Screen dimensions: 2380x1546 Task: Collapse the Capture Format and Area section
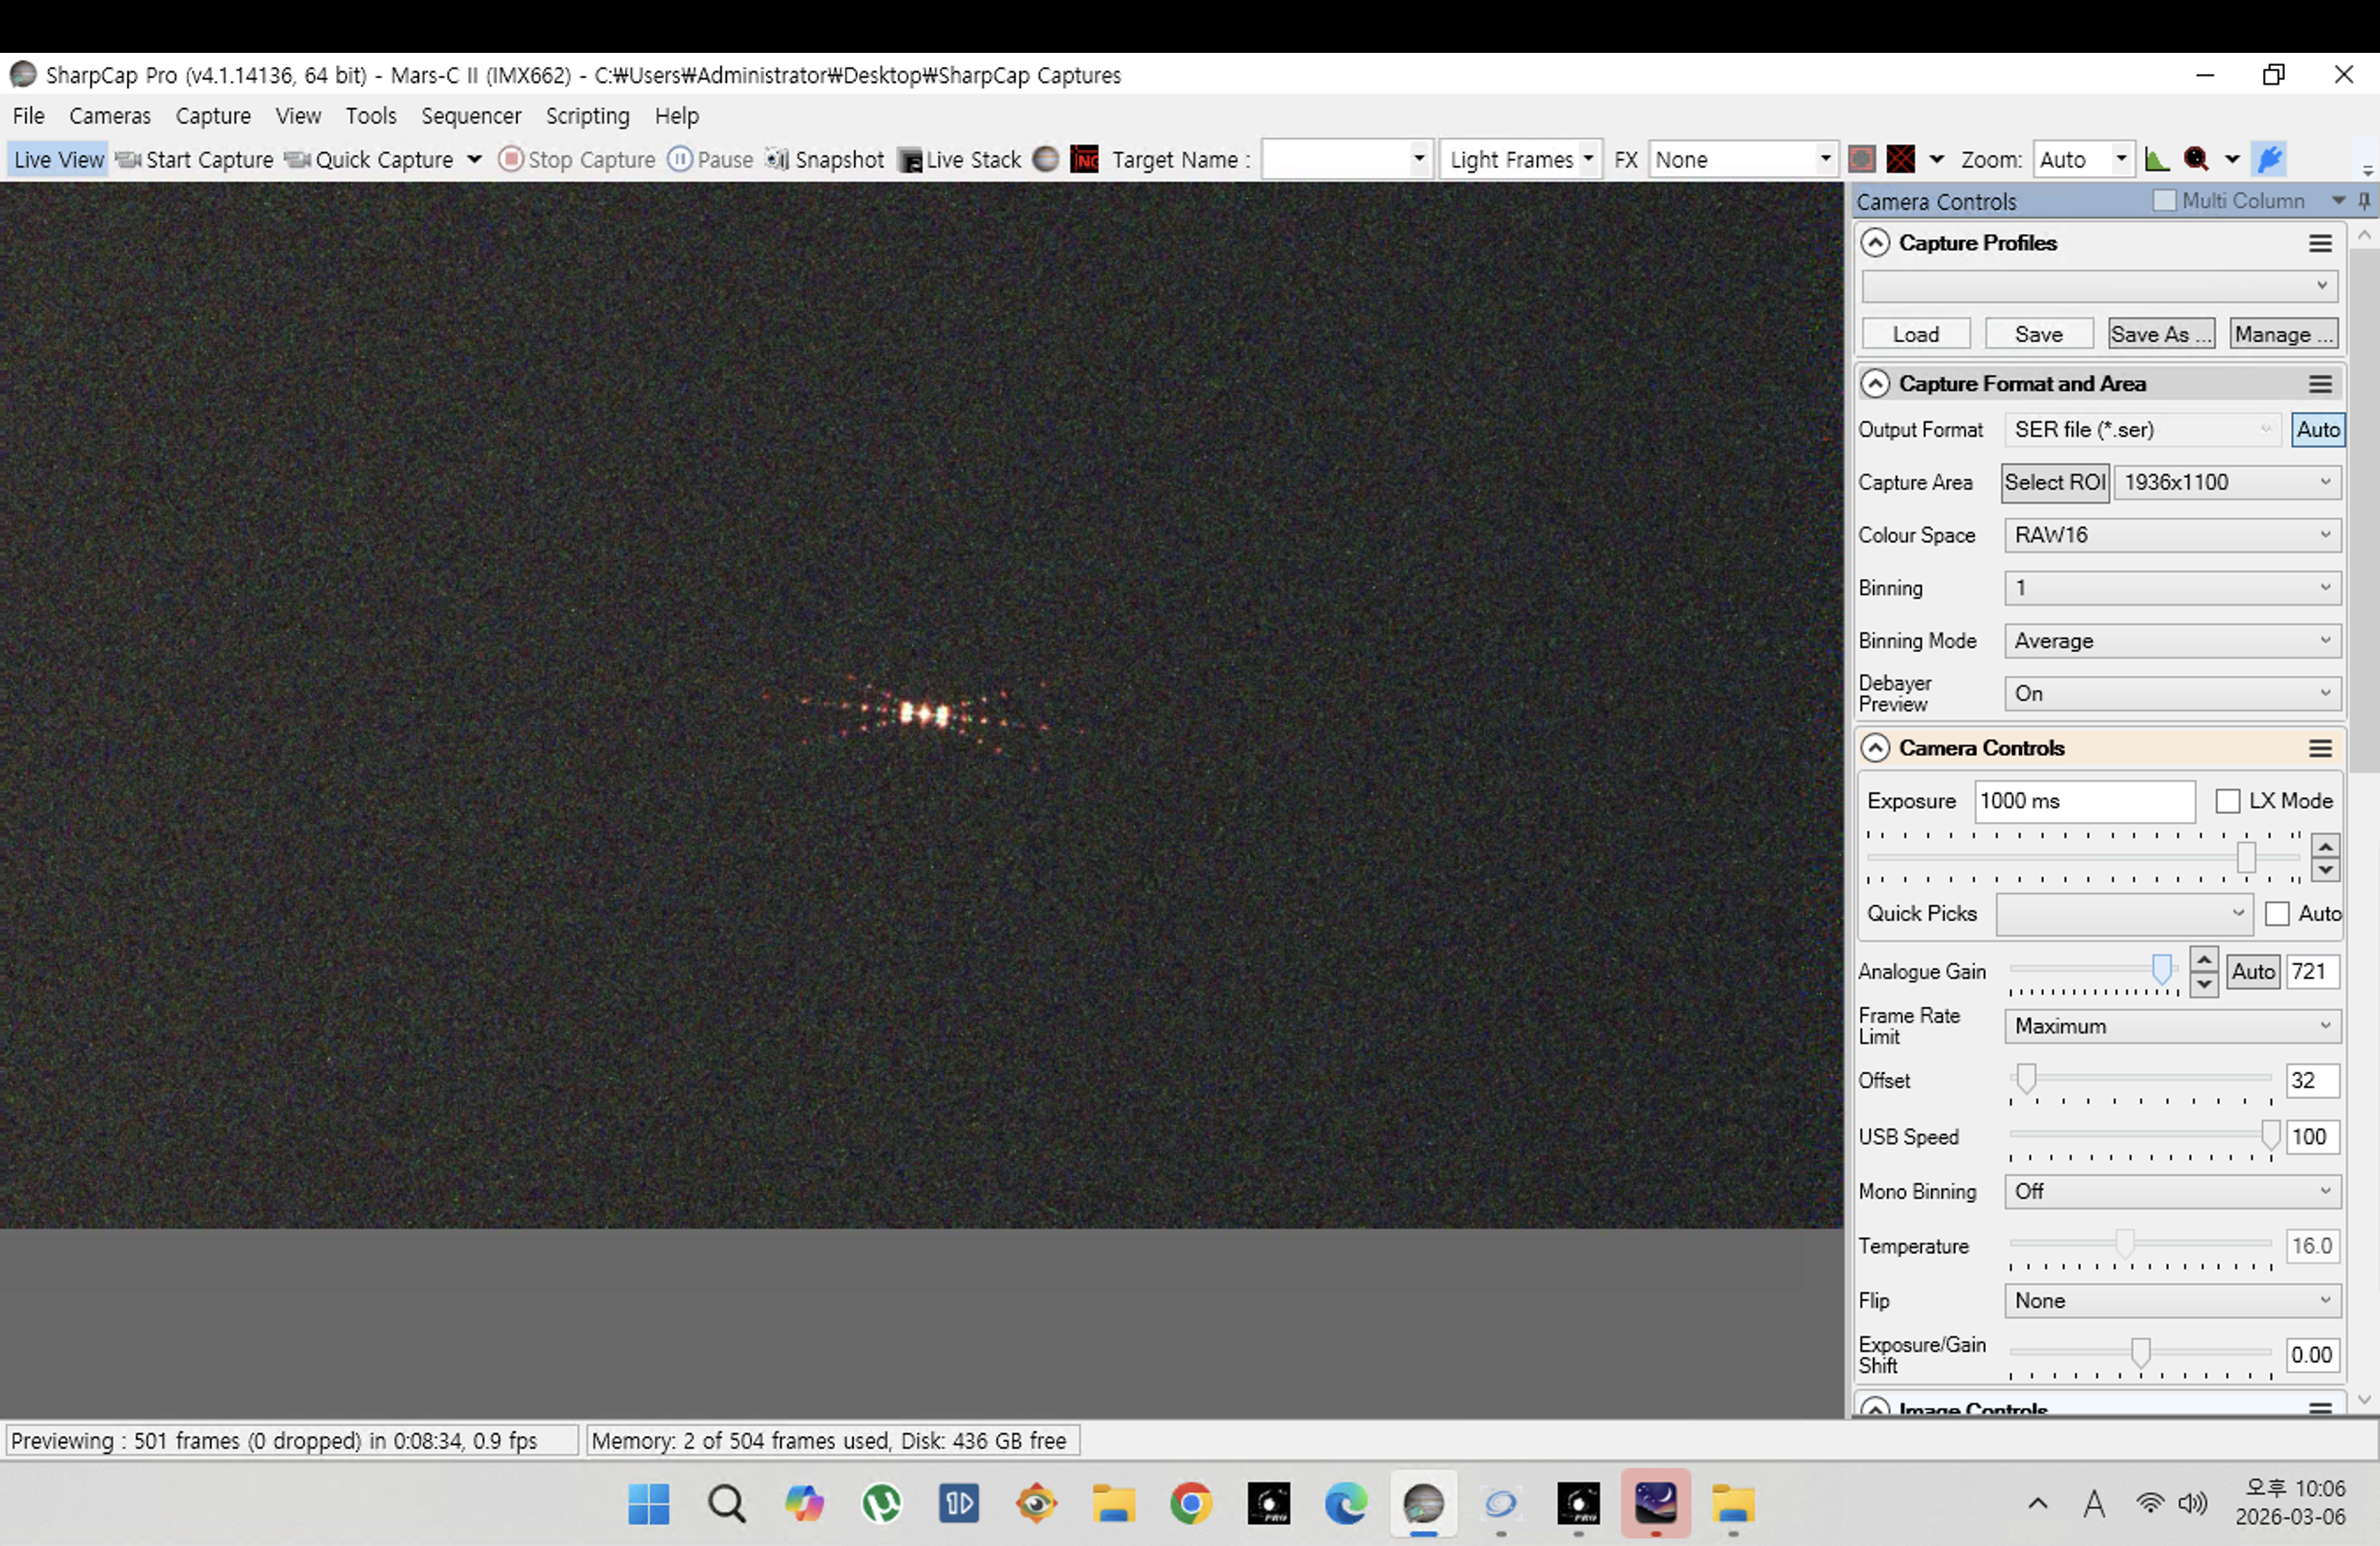1875,384
